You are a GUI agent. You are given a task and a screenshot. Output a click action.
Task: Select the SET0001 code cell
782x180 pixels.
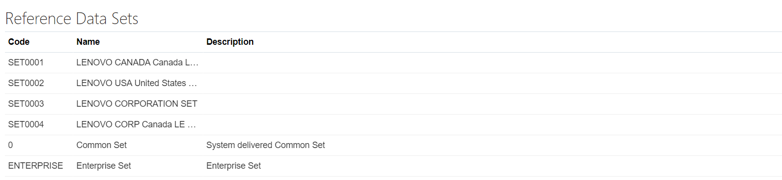pyautogui.click(x=26, y=62)
